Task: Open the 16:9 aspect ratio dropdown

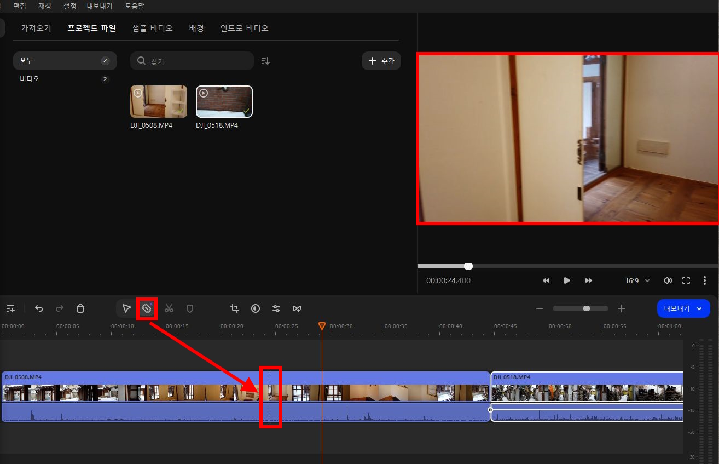Action: tap(637, 280)
